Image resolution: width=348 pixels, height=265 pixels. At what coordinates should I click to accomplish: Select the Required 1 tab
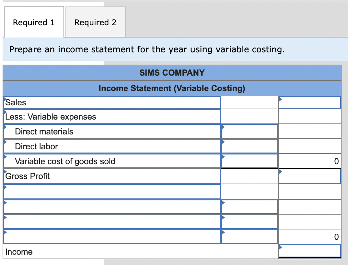point(34,22)
